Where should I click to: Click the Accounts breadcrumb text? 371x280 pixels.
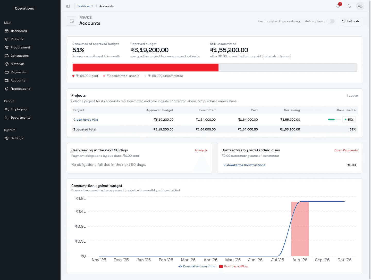point(106,6)
